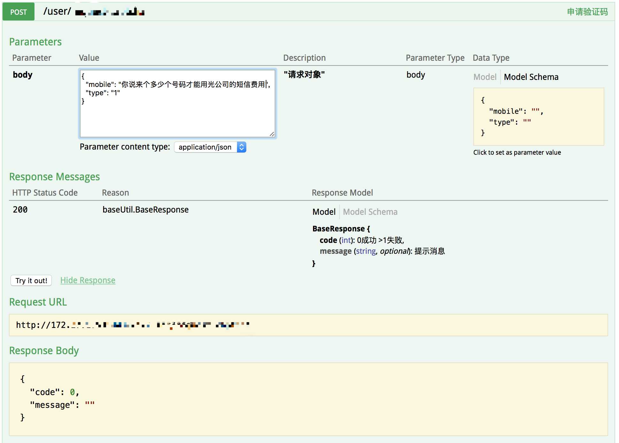Click the Request URL heading
Image resolution: width=619 pixels, height=443 pixels.
[x=38, y=302]
